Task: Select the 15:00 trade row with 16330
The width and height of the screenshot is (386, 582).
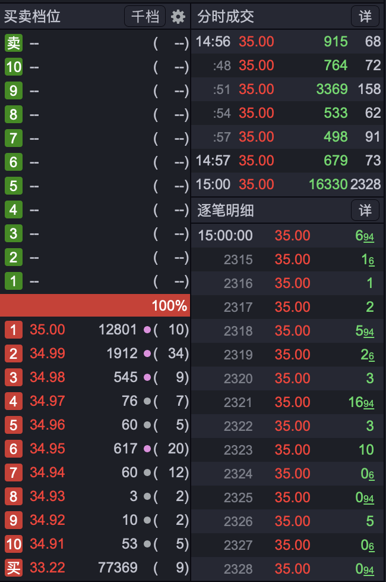Action: pyautogui.click(x=288, y=184)
